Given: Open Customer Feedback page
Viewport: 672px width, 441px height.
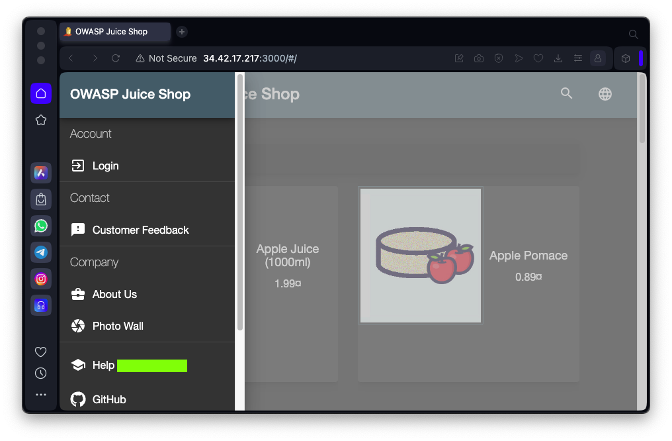Looking at the screenshot, I should [x=147, y=230].
